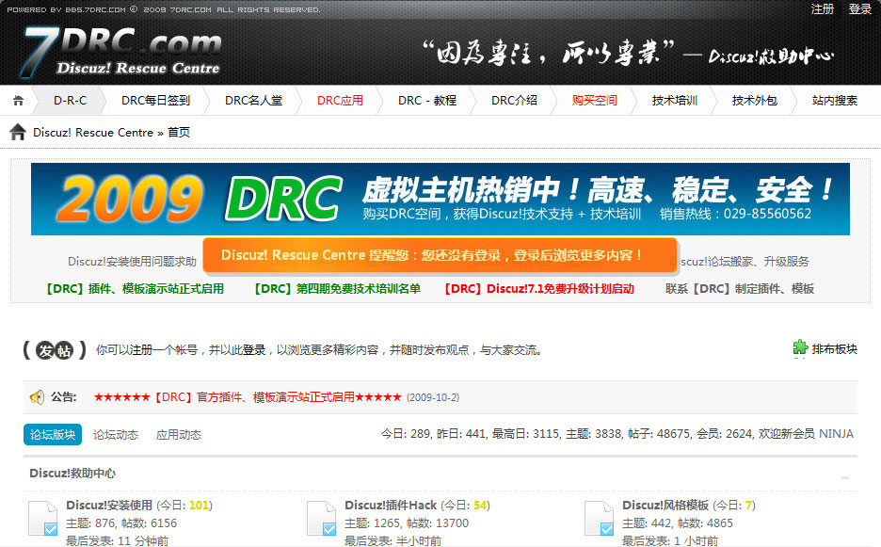Click last post time 半小时前
Image resolution: width=881 pixels, height=547 pixels.
coord(419,540)
